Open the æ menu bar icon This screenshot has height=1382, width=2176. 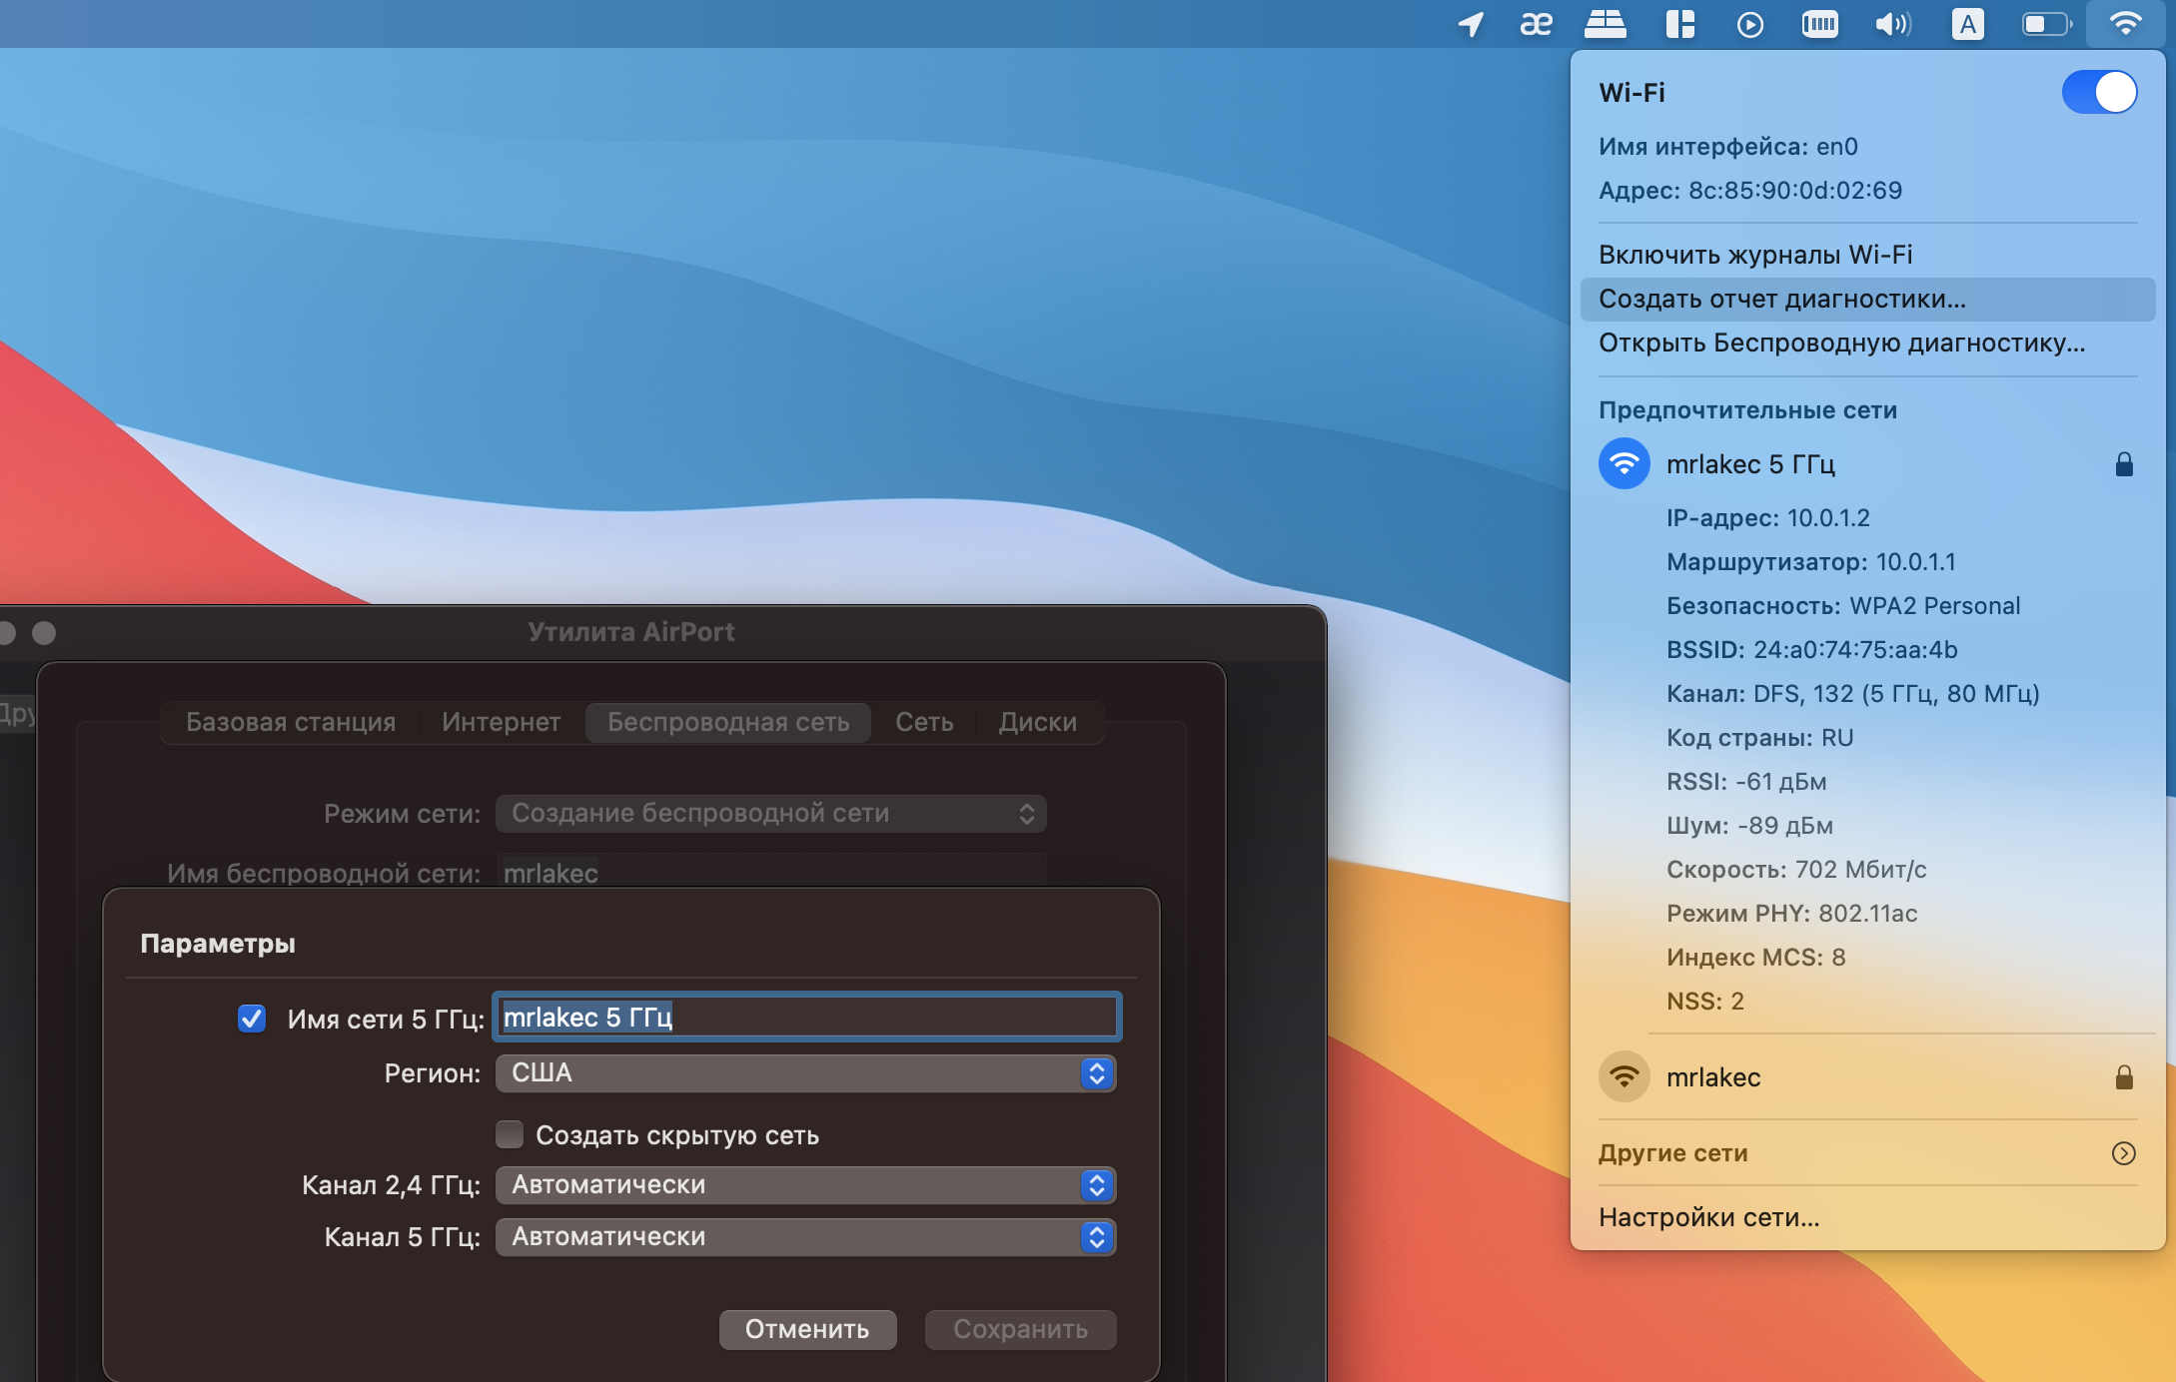[x=1537, y=24]
